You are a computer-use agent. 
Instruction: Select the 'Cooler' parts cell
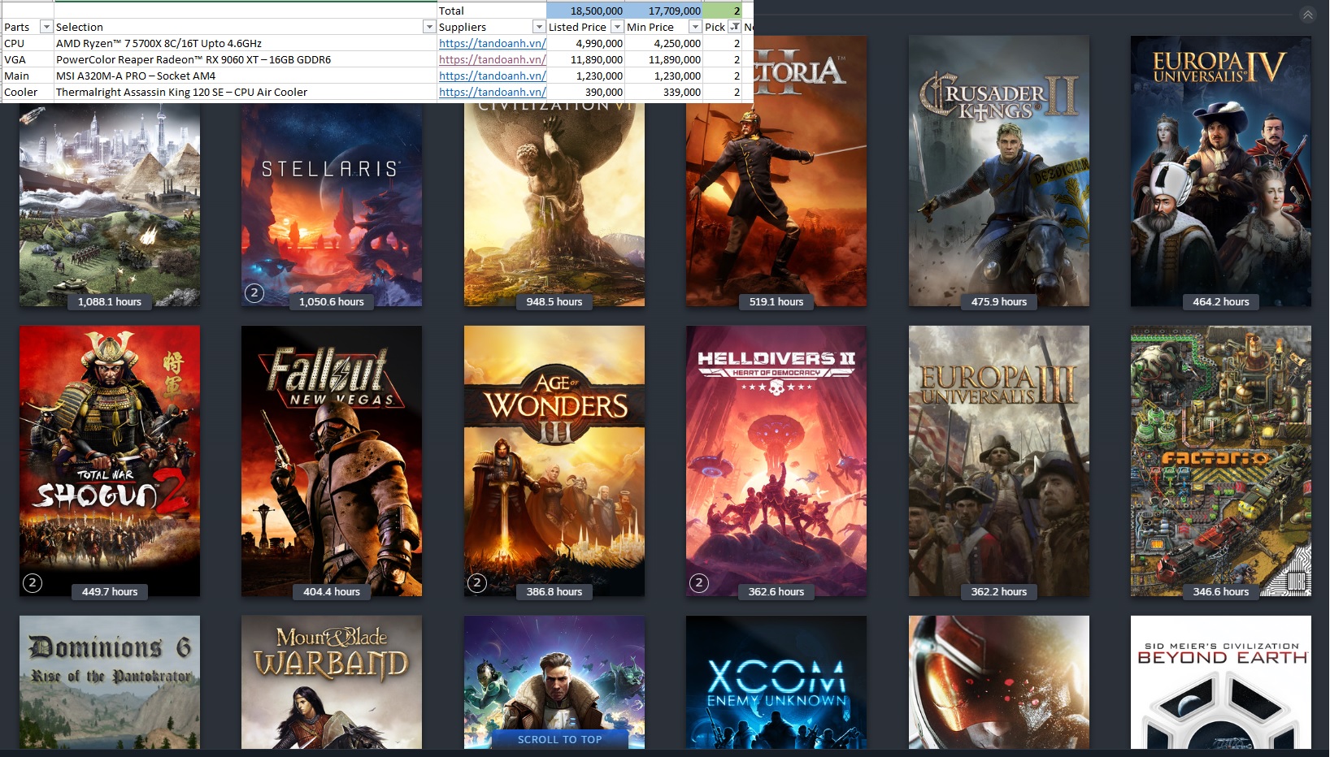(27, 92)
